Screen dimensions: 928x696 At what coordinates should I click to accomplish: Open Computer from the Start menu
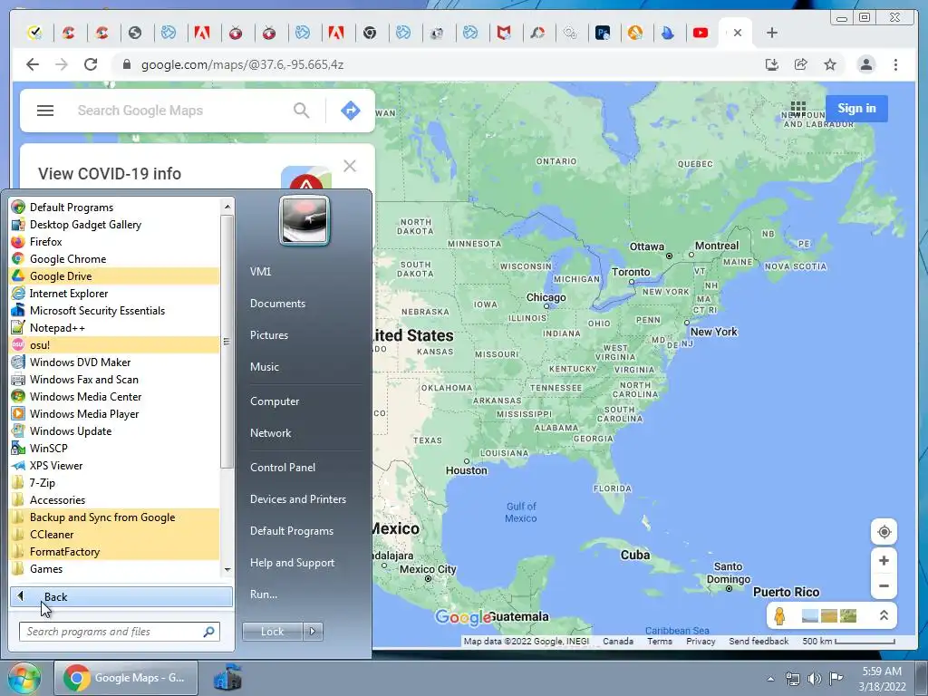pos(275,401)
